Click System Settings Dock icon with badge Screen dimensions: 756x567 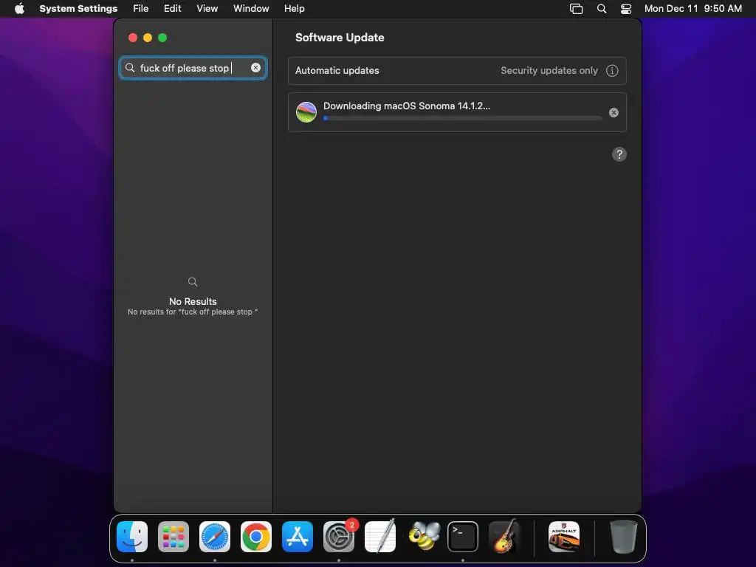(x=339, y=537)
